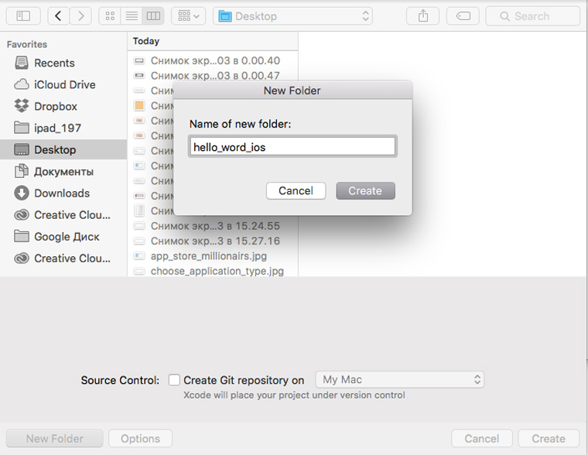Click Cancel in the save panel footer

pos(482,439)
